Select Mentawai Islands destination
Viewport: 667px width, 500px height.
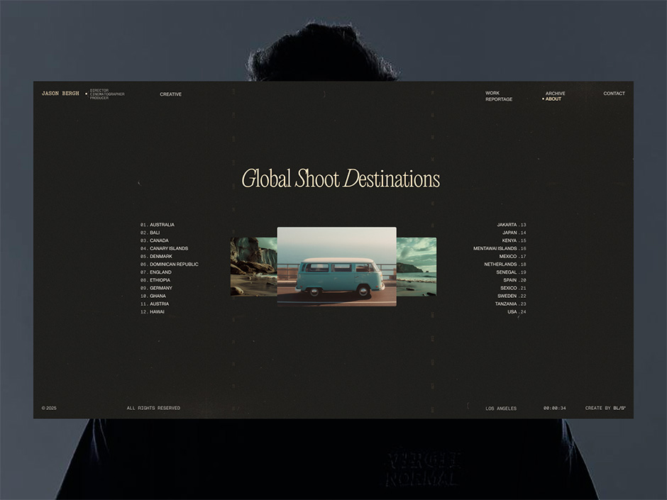(495, 249)
